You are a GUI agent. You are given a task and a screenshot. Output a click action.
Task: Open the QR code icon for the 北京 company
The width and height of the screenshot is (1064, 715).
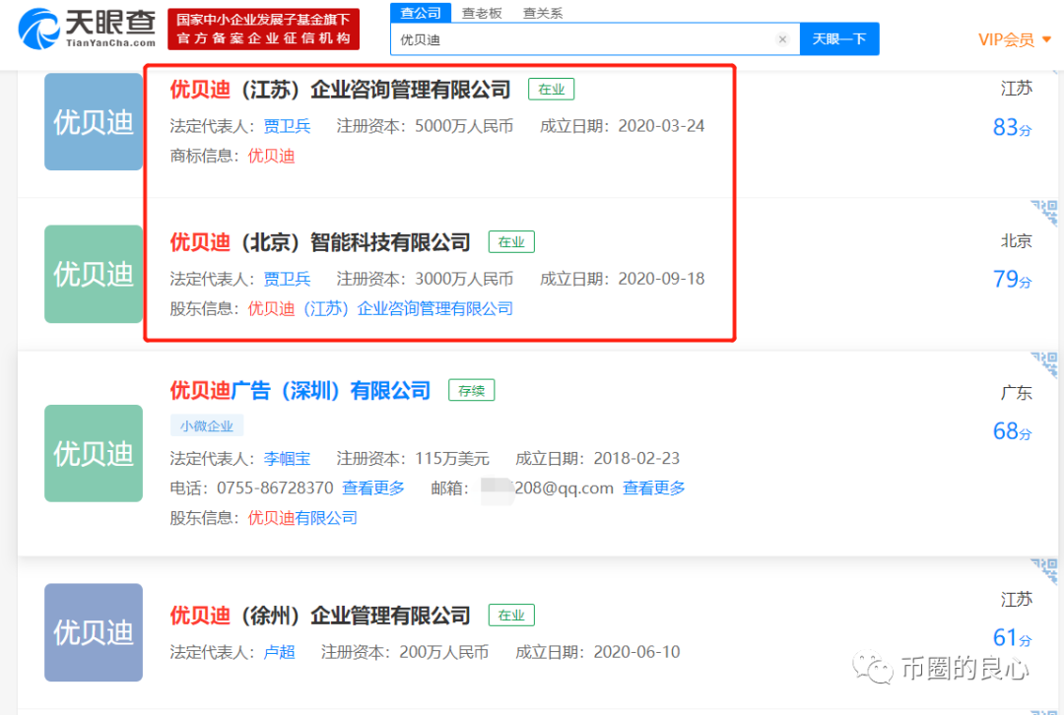(x=1045, y=213)
